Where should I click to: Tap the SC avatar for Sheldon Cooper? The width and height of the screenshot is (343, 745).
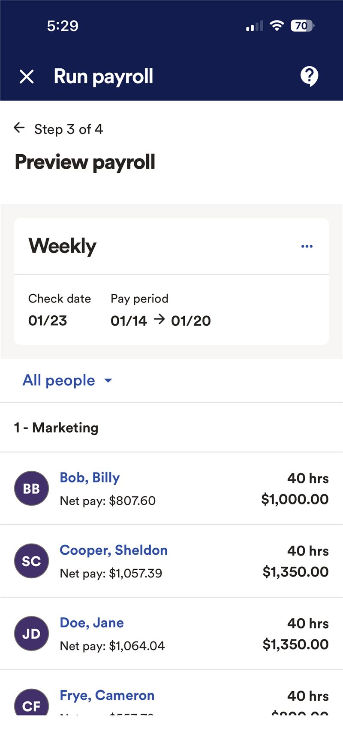point(31,561)
